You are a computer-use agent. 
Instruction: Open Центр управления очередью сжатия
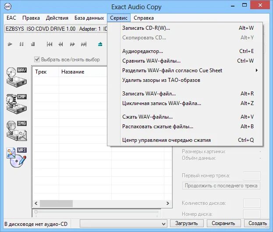coord(185,140)
